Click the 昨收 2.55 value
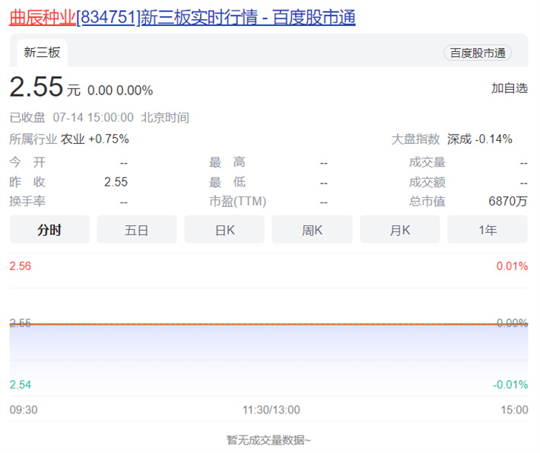Screen dimensions: 540x453 point(116,182)
